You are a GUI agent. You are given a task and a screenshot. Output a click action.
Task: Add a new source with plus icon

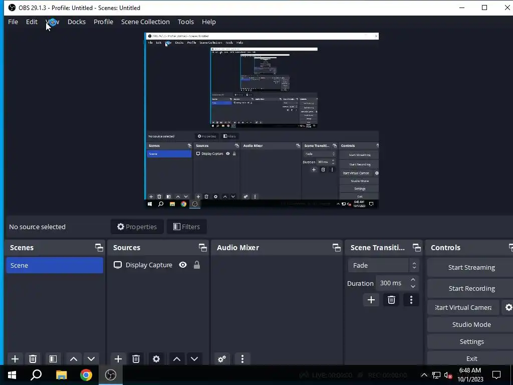pyautogui.click(x=118, y=359)
